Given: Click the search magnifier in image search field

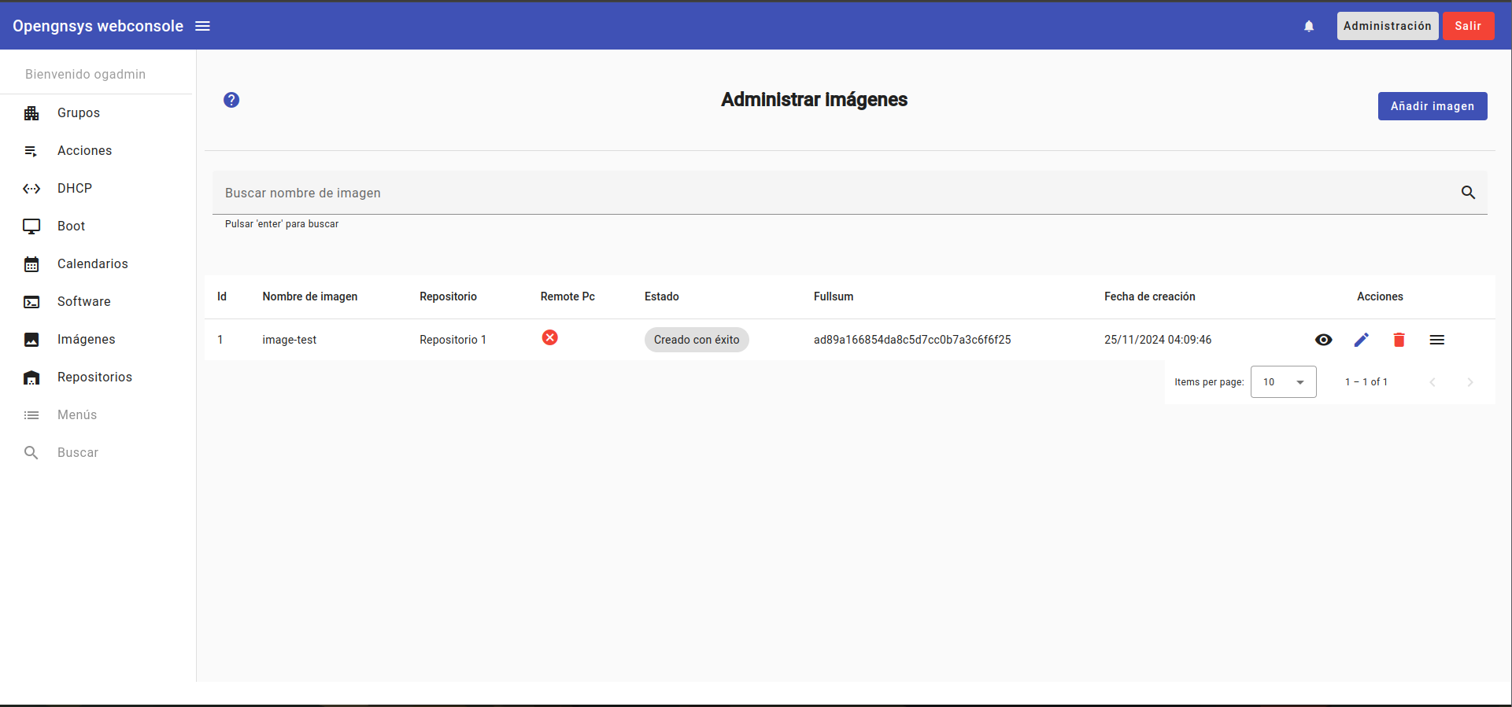Looking at the screenshot, I should [1468, 193].
